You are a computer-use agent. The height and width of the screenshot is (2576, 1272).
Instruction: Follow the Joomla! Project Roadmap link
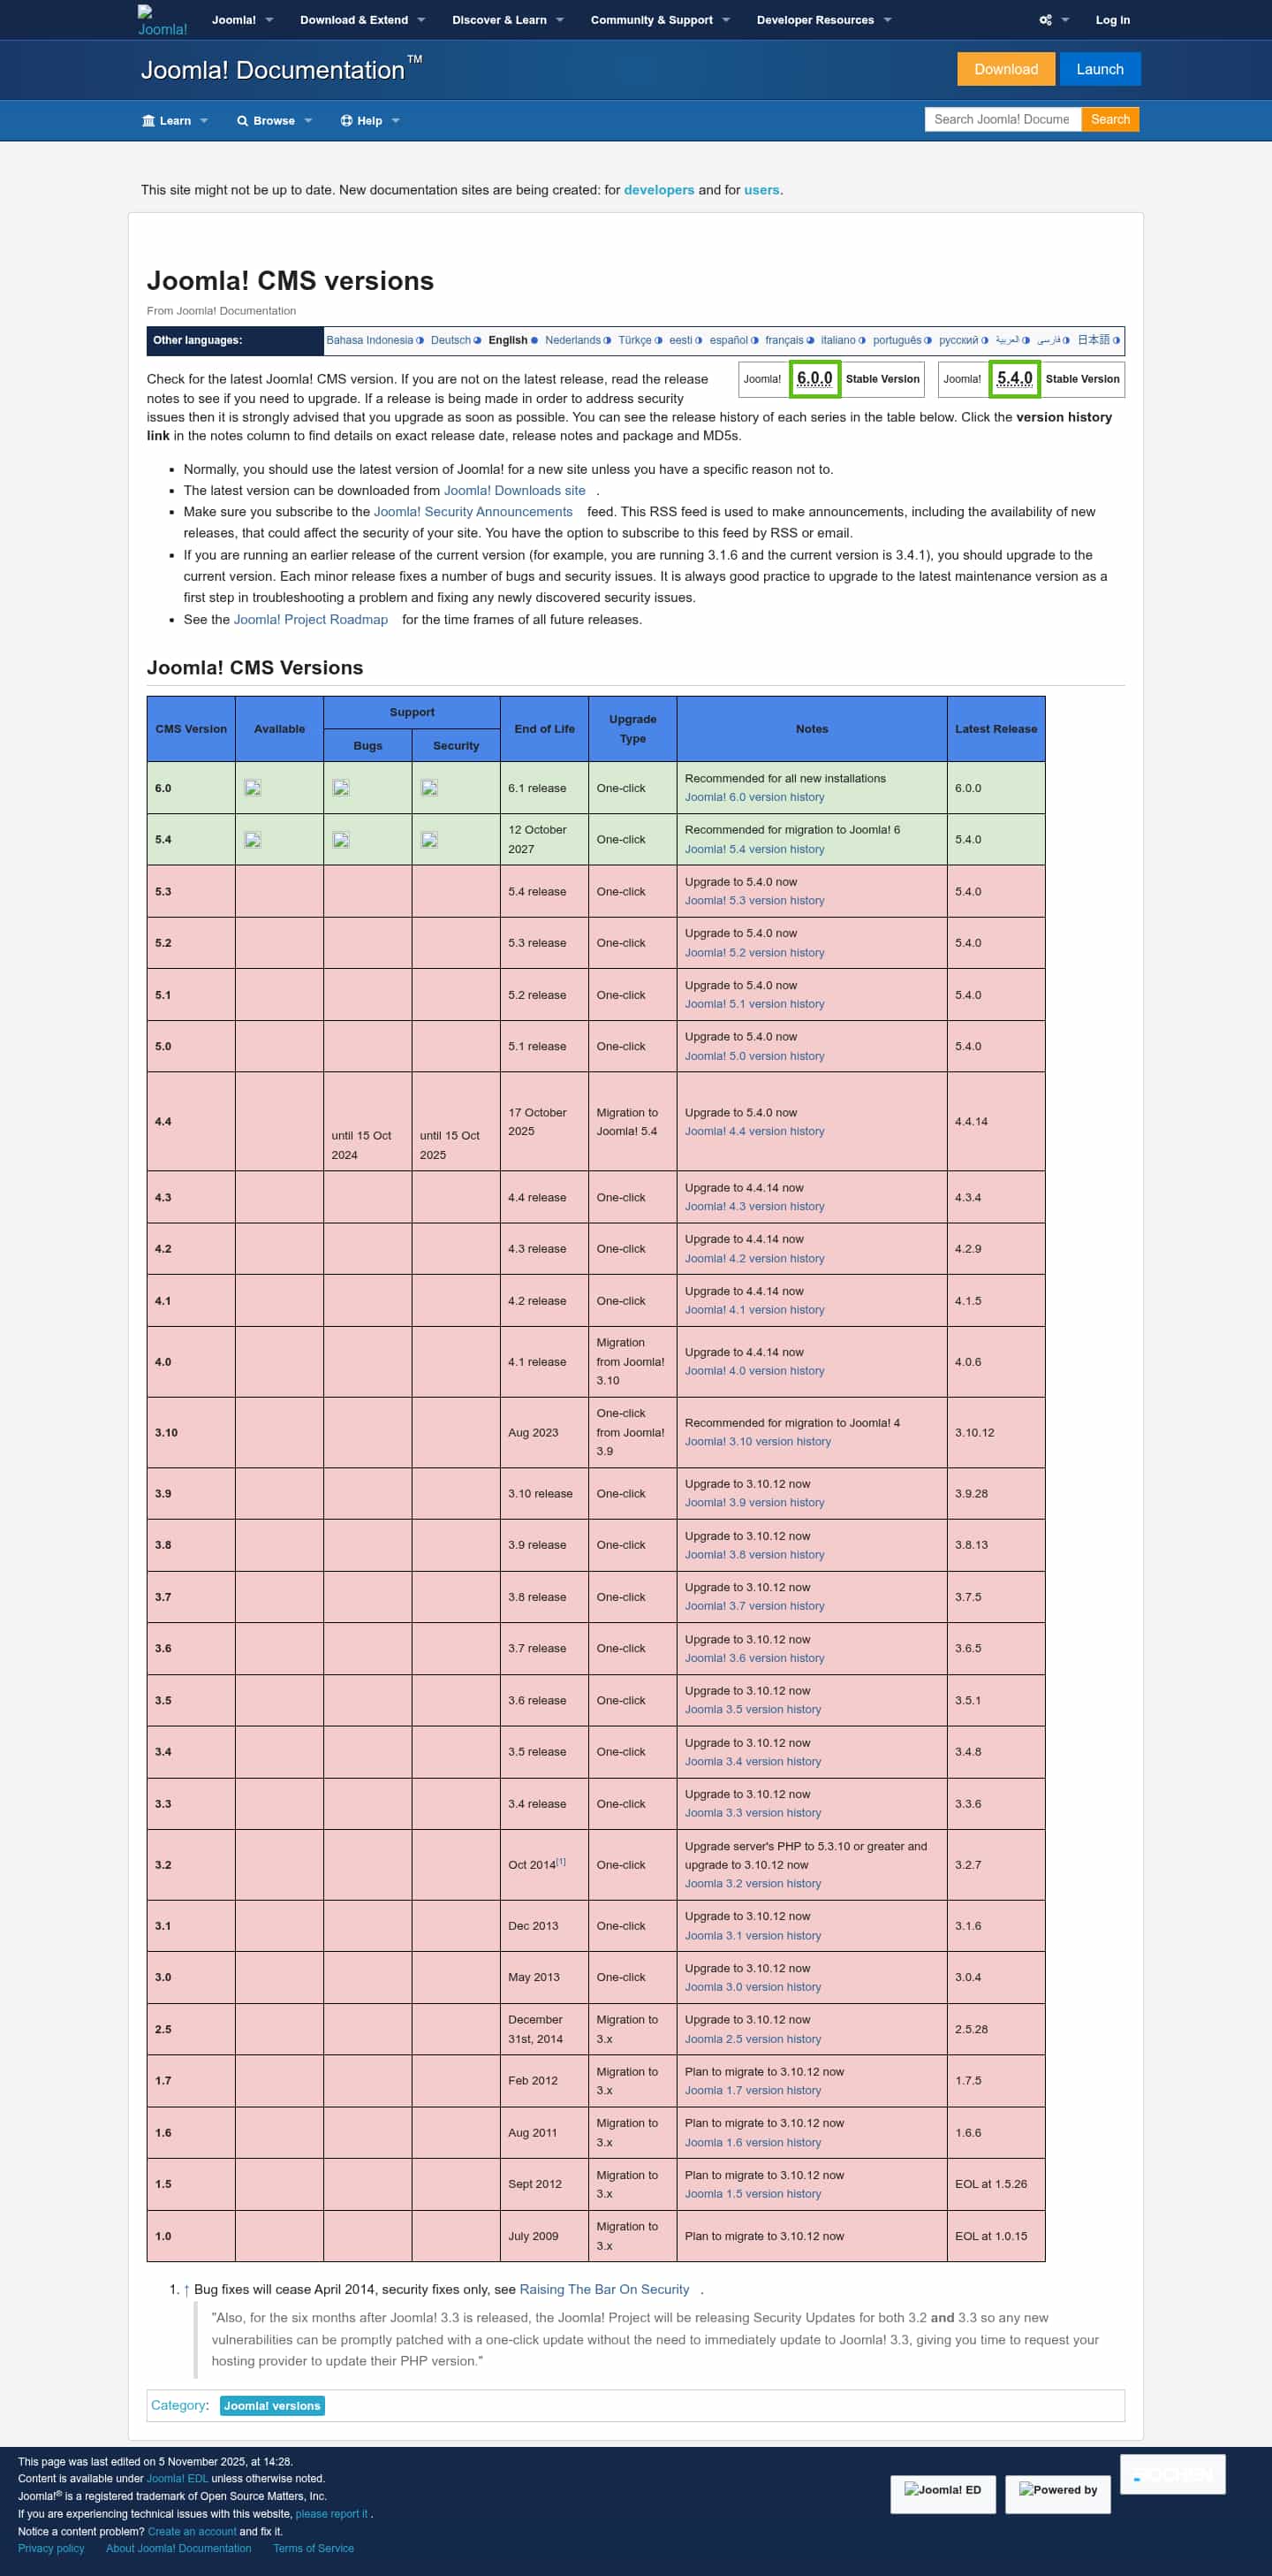click(x=311, y=620)
